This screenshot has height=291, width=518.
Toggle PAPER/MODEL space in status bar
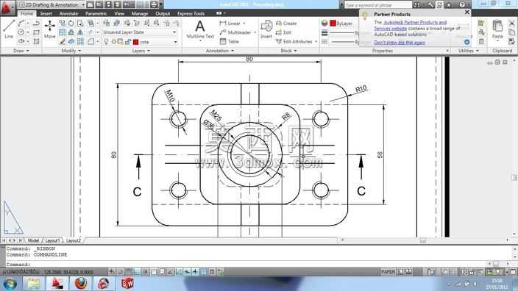(x=388, y=272)
